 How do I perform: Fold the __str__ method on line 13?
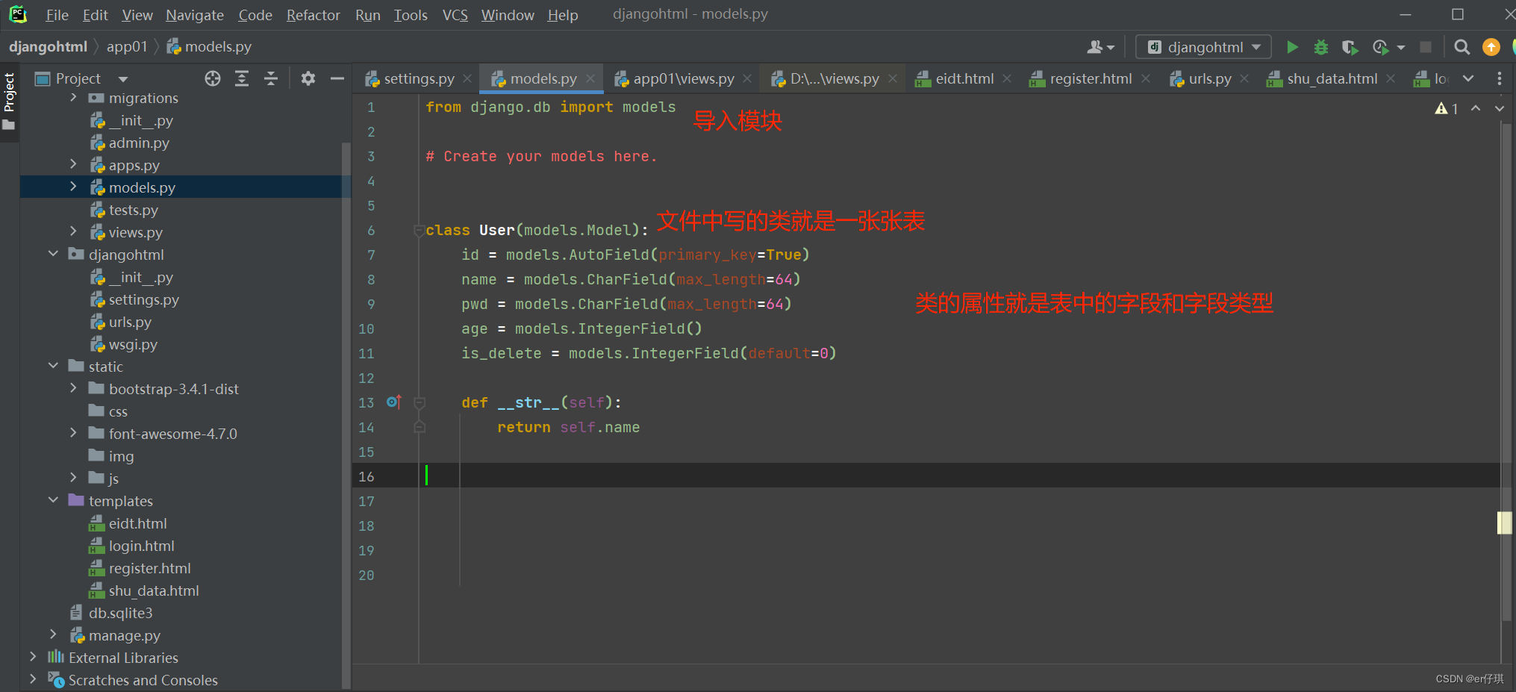[x=419, y=403]
